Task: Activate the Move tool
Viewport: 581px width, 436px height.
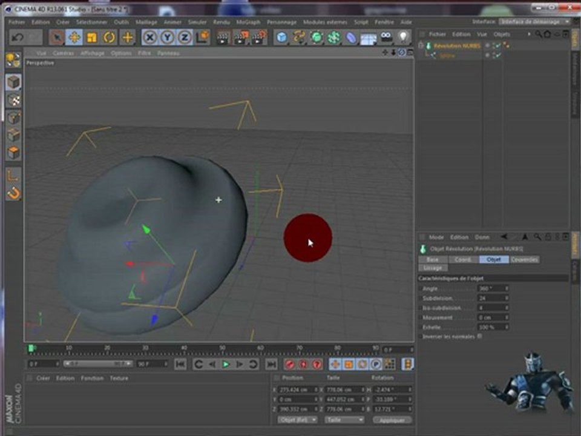Action: tap(74, 38)
